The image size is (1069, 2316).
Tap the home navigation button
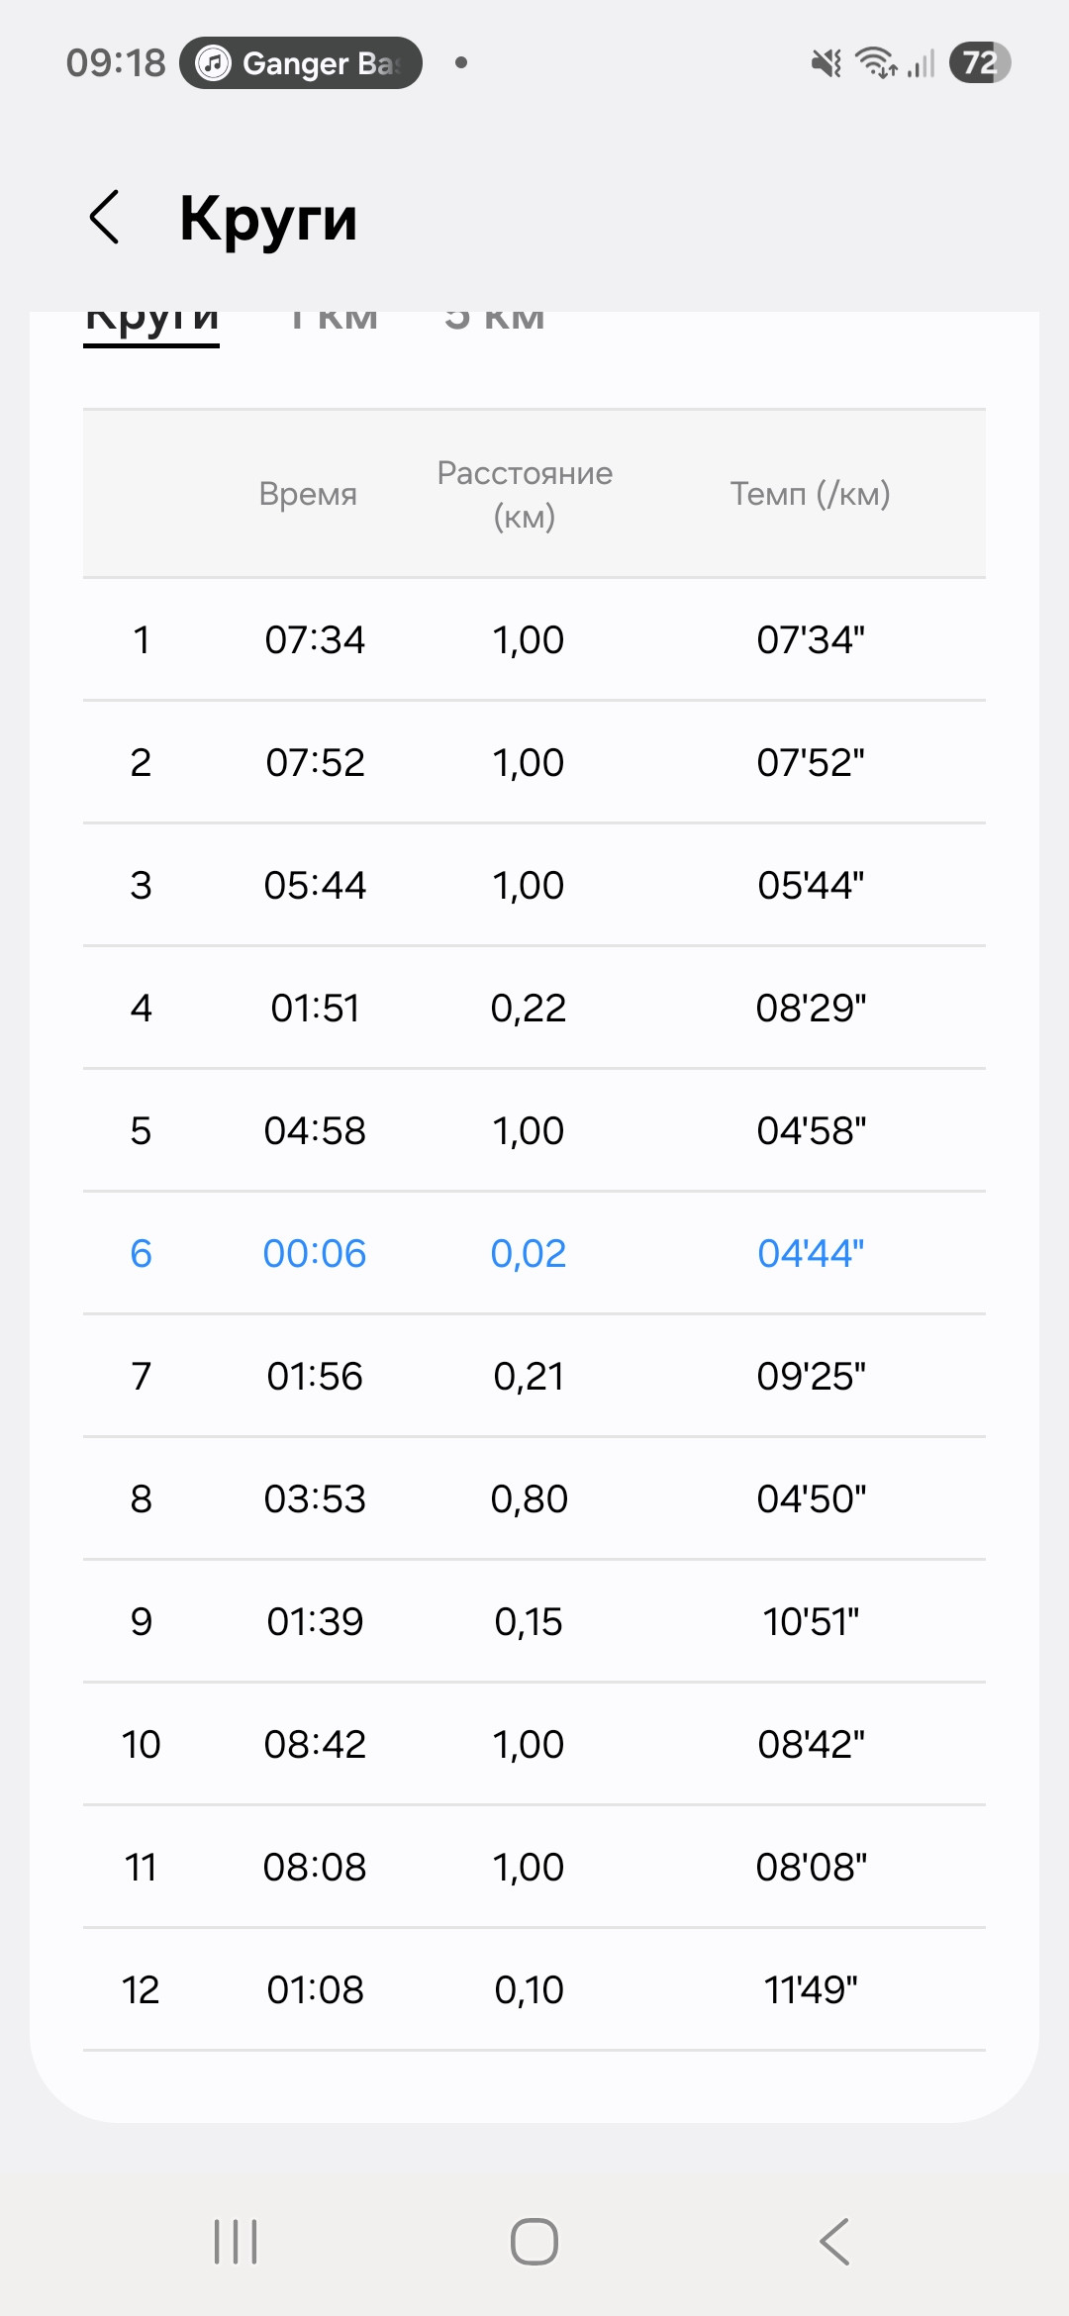click(534, 2242)
